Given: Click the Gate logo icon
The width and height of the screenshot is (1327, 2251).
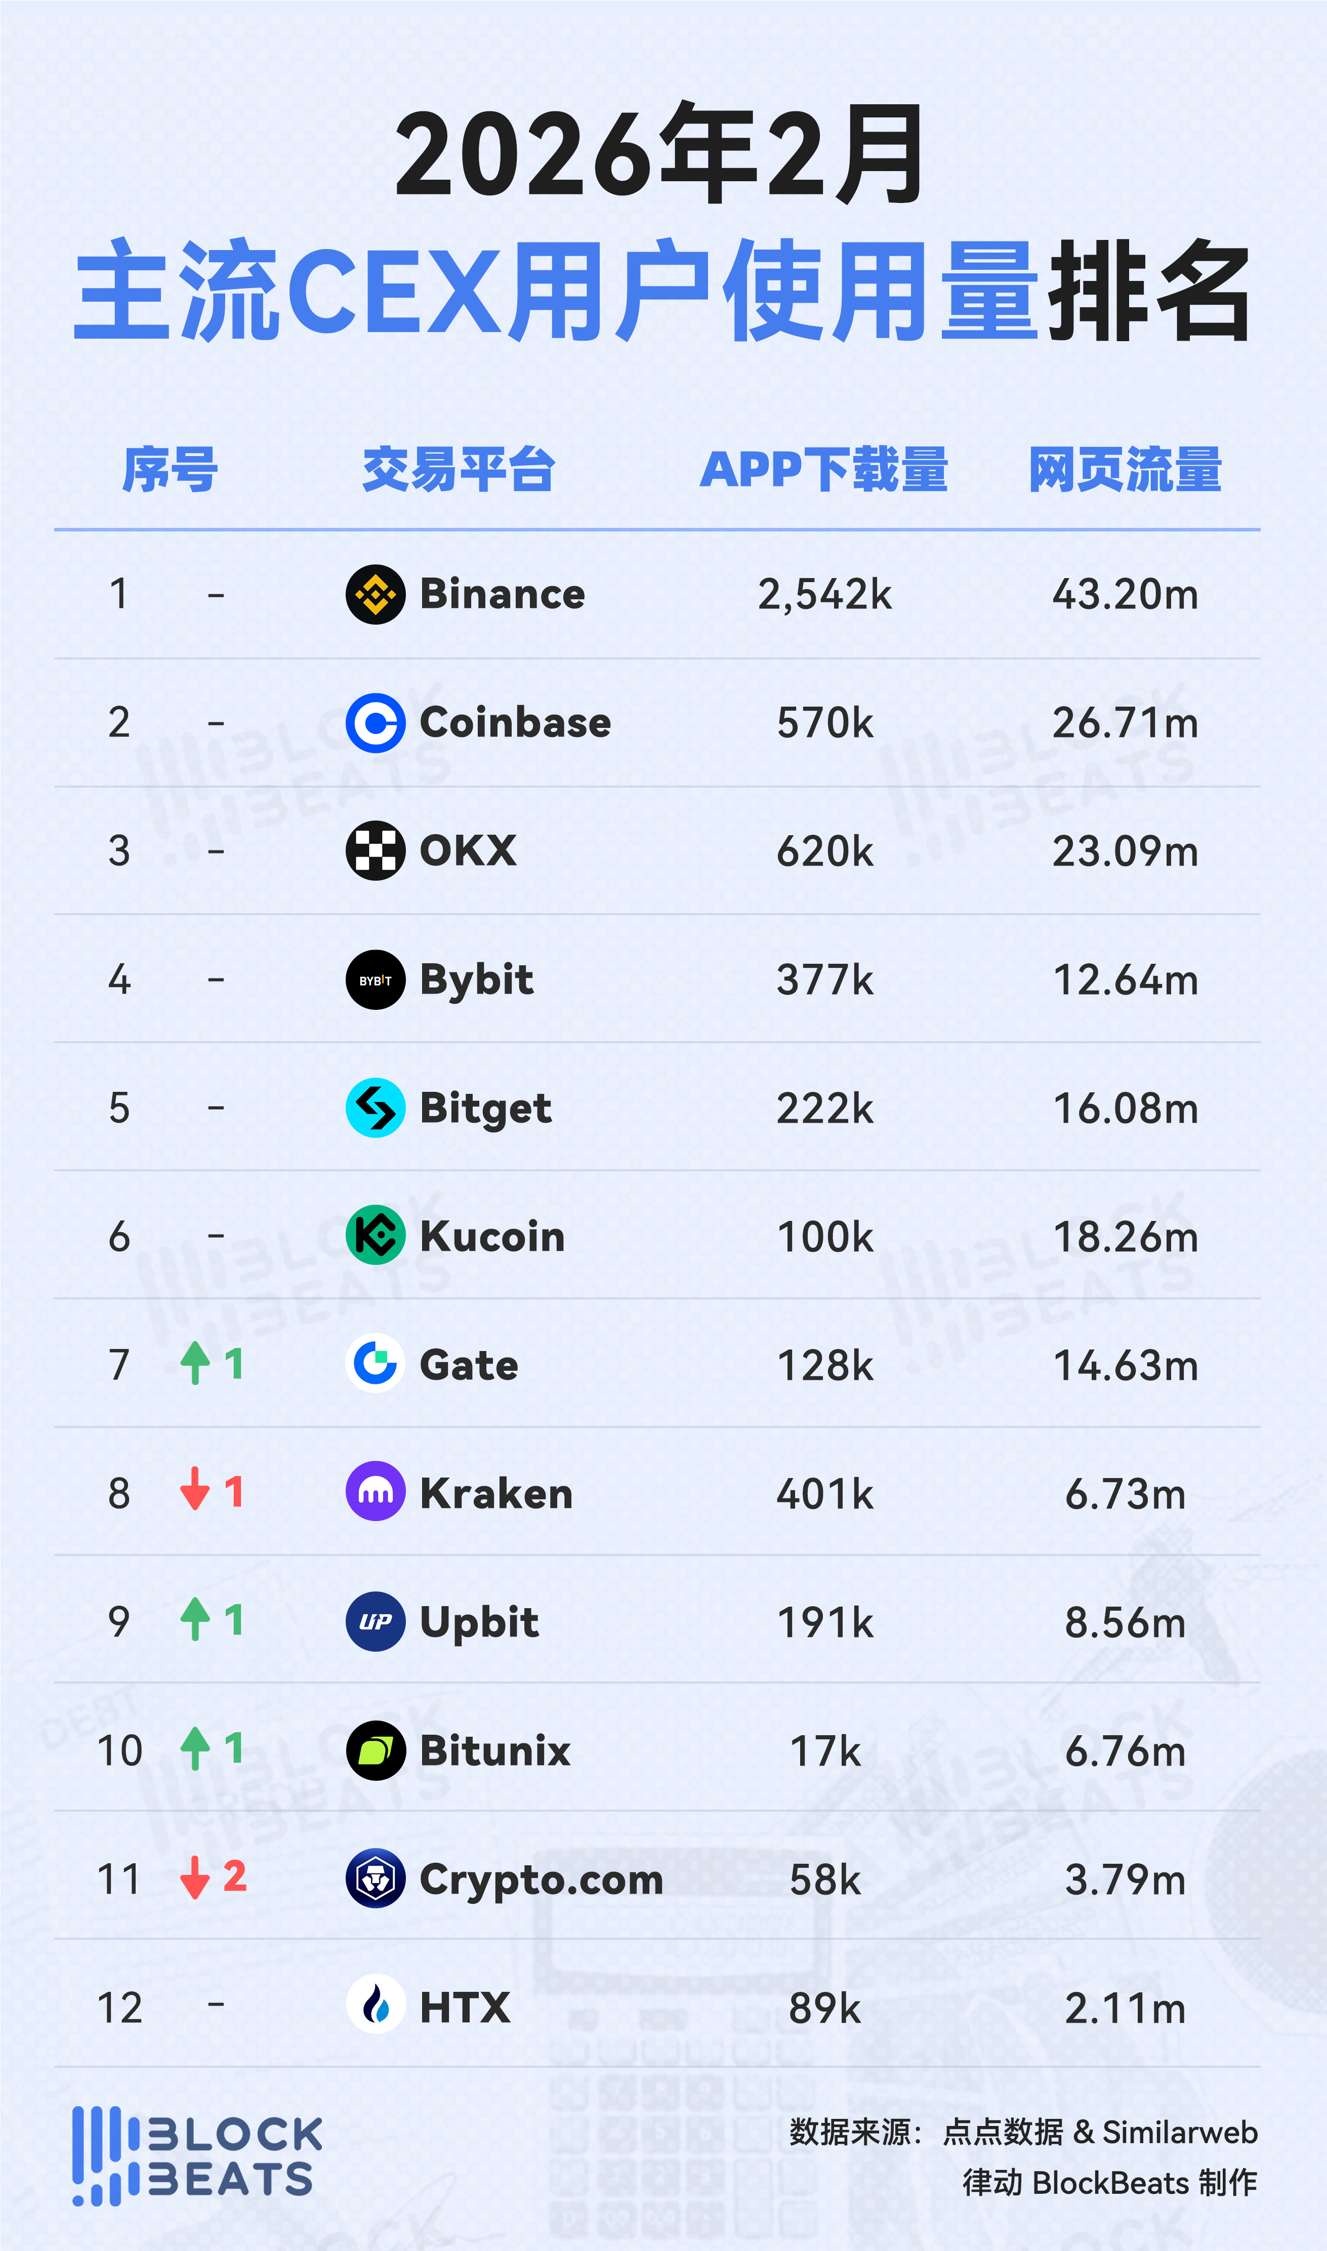Looking at the screenshot, I should click(x=376, y=1364).
